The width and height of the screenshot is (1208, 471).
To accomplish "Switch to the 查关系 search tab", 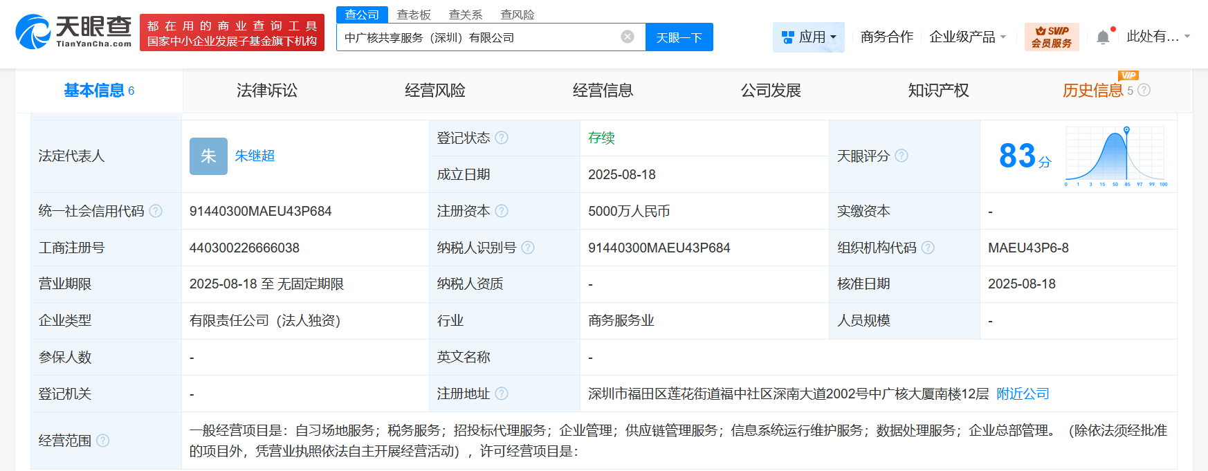I will coord(466,15).
